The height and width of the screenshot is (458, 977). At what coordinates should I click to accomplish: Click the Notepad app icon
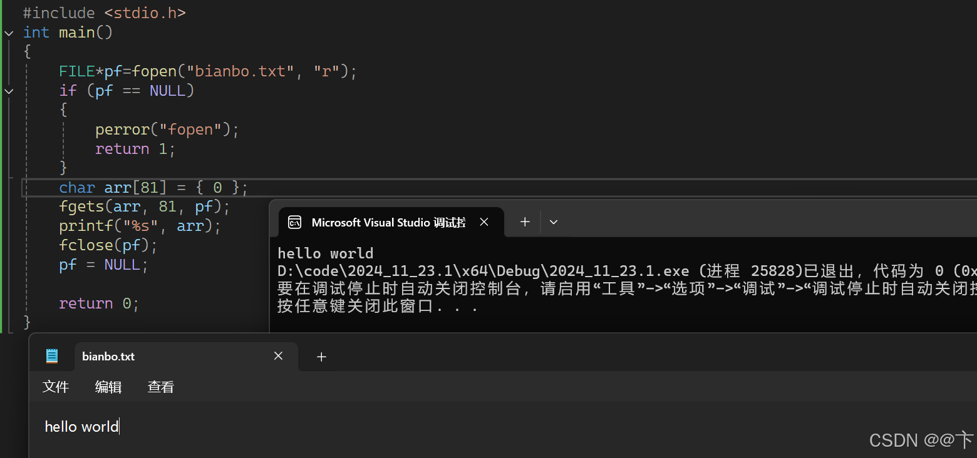coord(52,356)
